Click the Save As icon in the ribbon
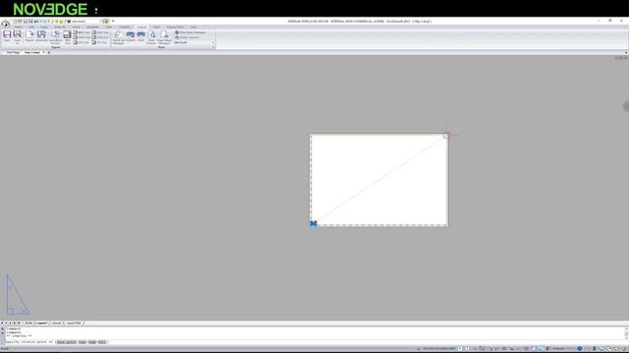 pos(18,36)
